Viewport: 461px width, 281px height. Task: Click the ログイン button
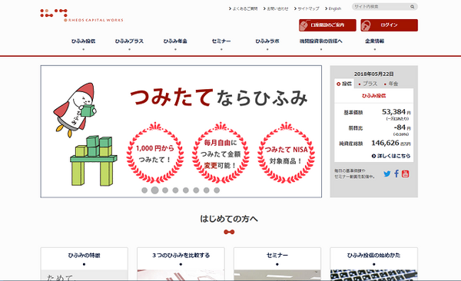pos(389,25)
